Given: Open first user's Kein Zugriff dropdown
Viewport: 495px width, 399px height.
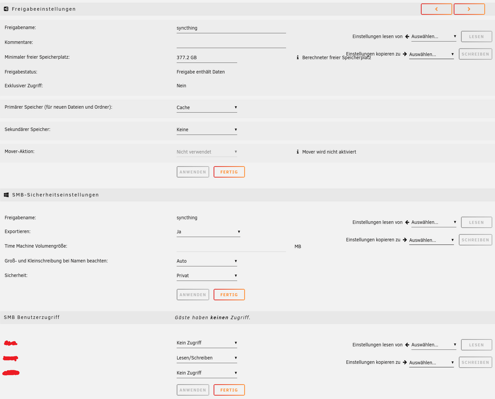Looking at the screenshot, I should 207,343.
